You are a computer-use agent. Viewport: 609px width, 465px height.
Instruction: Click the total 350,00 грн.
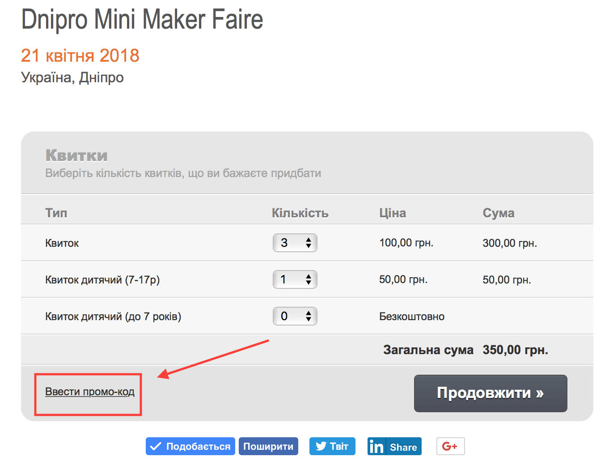(x=516, y=350)
